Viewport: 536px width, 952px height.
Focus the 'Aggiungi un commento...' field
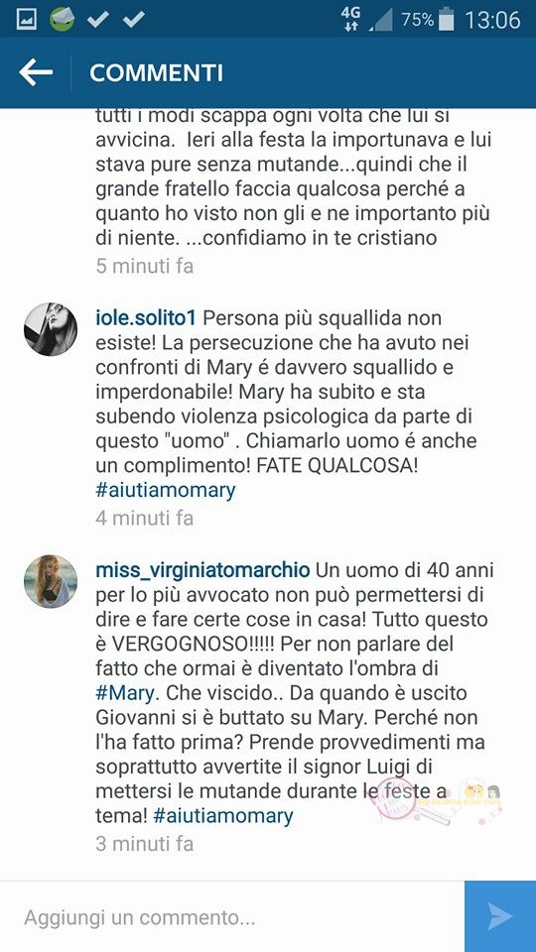[232, 916]
